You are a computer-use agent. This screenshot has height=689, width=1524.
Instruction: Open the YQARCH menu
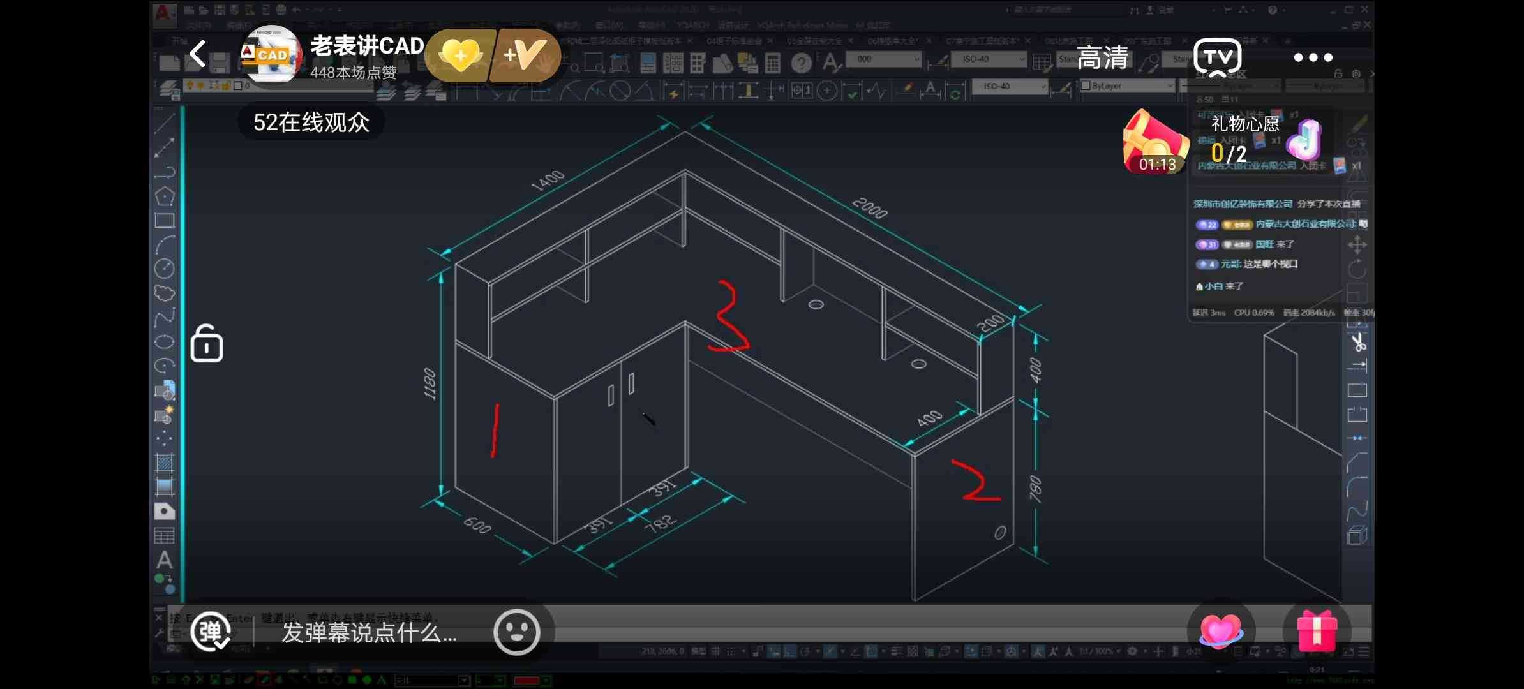pyautogui.click(x=693, y=26)
